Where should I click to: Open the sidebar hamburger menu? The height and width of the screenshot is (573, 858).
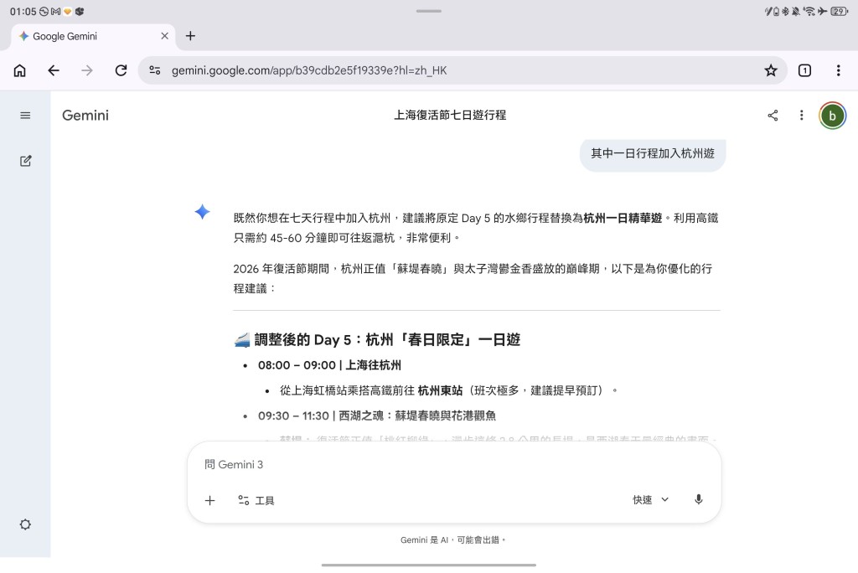26,116
